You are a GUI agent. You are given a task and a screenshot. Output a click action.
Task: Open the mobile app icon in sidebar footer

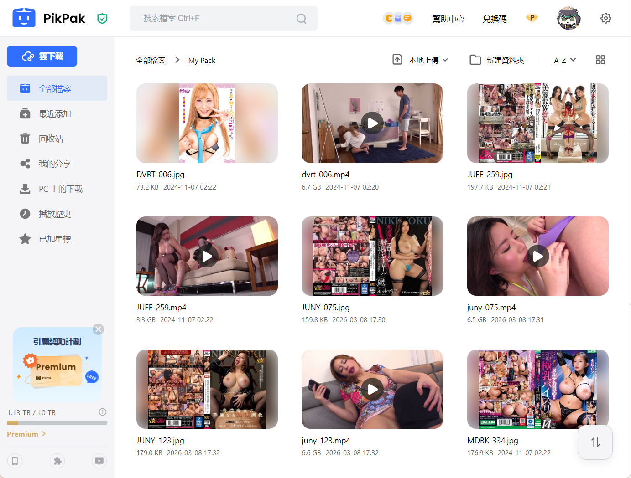click(x=15, y=461)
